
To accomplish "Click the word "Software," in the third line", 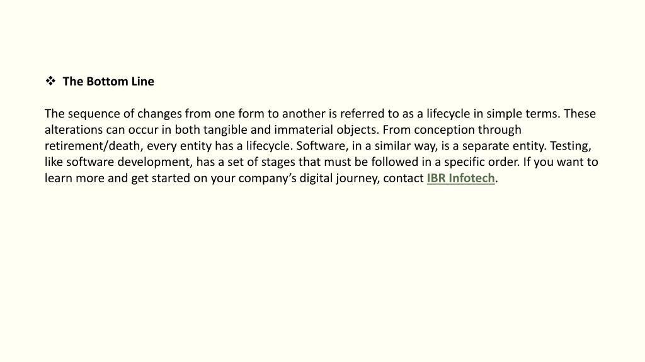I will (x=322, y=146).
